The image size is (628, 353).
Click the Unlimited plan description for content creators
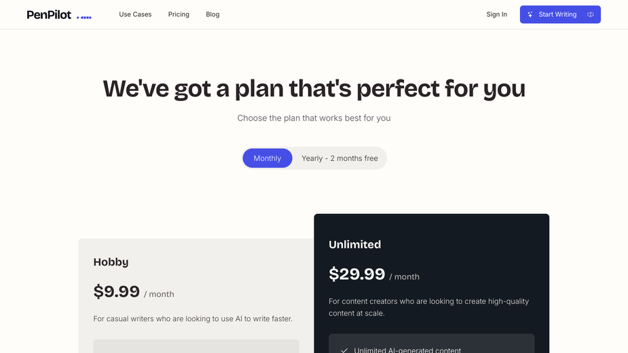[428, 307]
